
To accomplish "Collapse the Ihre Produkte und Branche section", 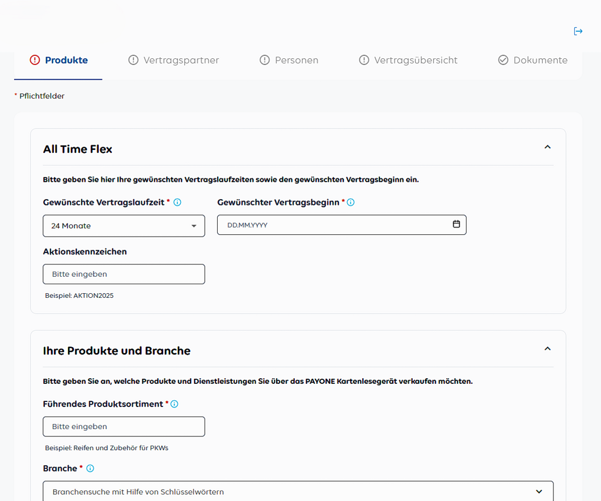I will coord(547,349).
